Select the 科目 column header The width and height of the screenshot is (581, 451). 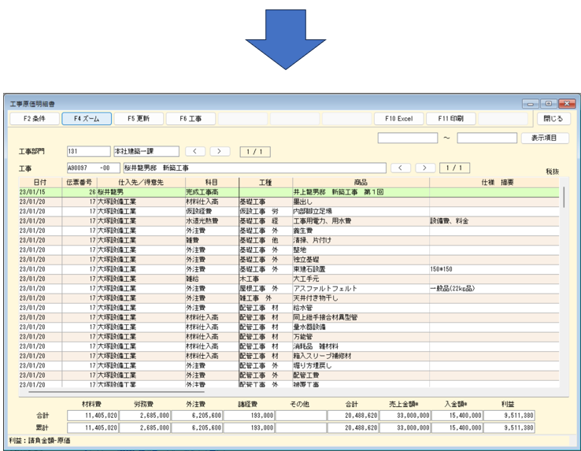212,183
